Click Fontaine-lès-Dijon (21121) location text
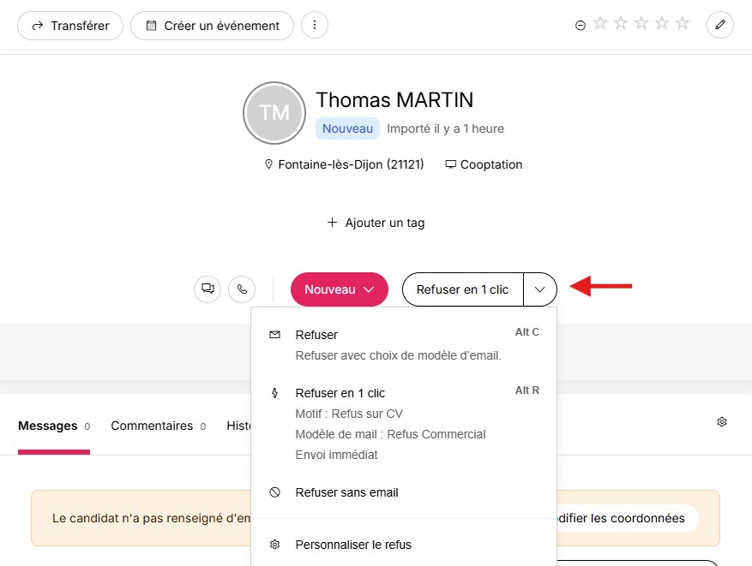 351,164
